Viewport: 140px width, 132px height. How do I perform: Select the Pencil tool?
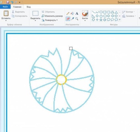click(x=68, y=14)
